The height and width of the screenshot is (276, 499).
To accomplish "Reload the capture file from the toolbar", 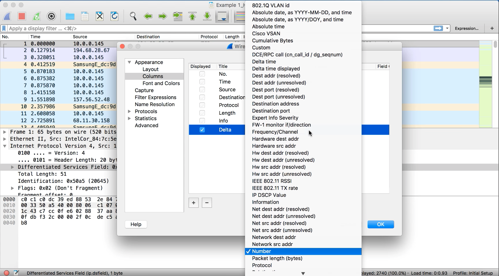I will coord(115,16).
